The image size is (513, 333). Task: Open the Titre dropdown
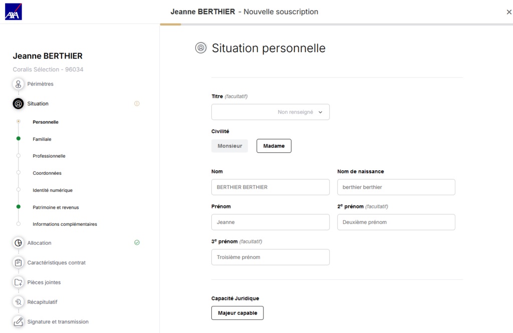pyautogui.click(x=271, y=112)
